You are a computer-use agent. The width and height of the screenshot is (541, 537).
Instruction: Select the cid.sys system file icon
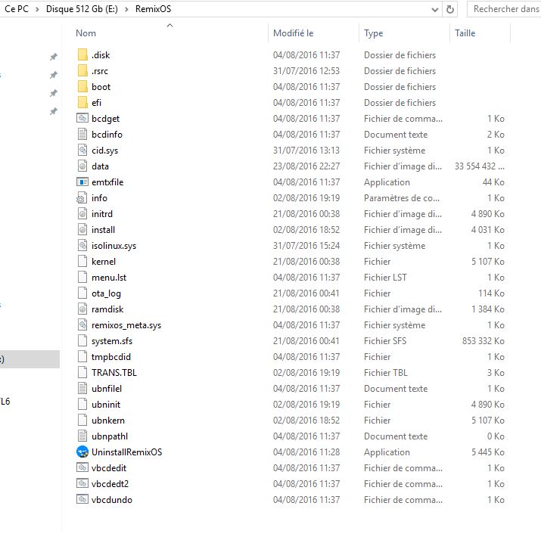coord(82,150)
